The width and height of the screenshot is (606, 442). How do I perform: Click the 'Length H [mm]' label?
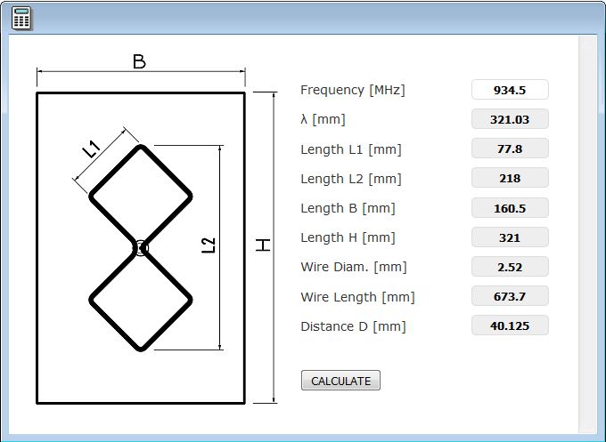348,237
